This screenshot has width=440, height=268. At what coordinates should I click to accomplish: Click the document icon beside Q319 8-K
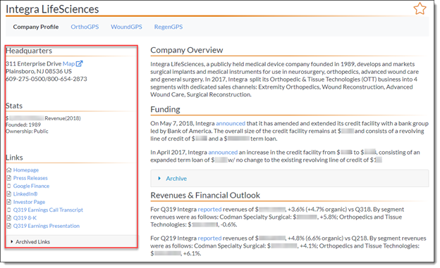pyautogui.click(x=9, y=218)
